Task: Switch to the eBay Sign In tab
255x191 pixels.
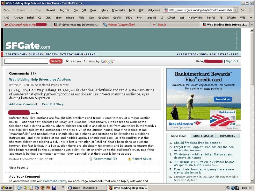Action: coord(175,25)
